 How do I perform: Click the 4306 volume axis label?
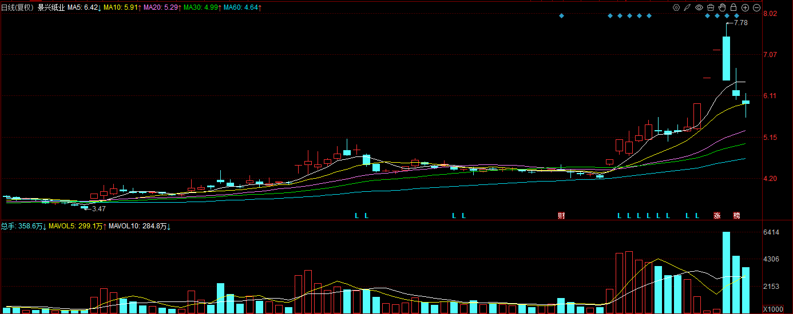(772, 259)
